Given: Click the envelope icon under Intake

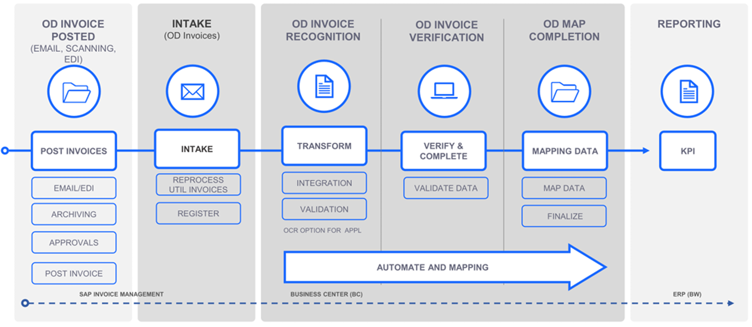Looking at the screenshot, I should tap(193, 91).
